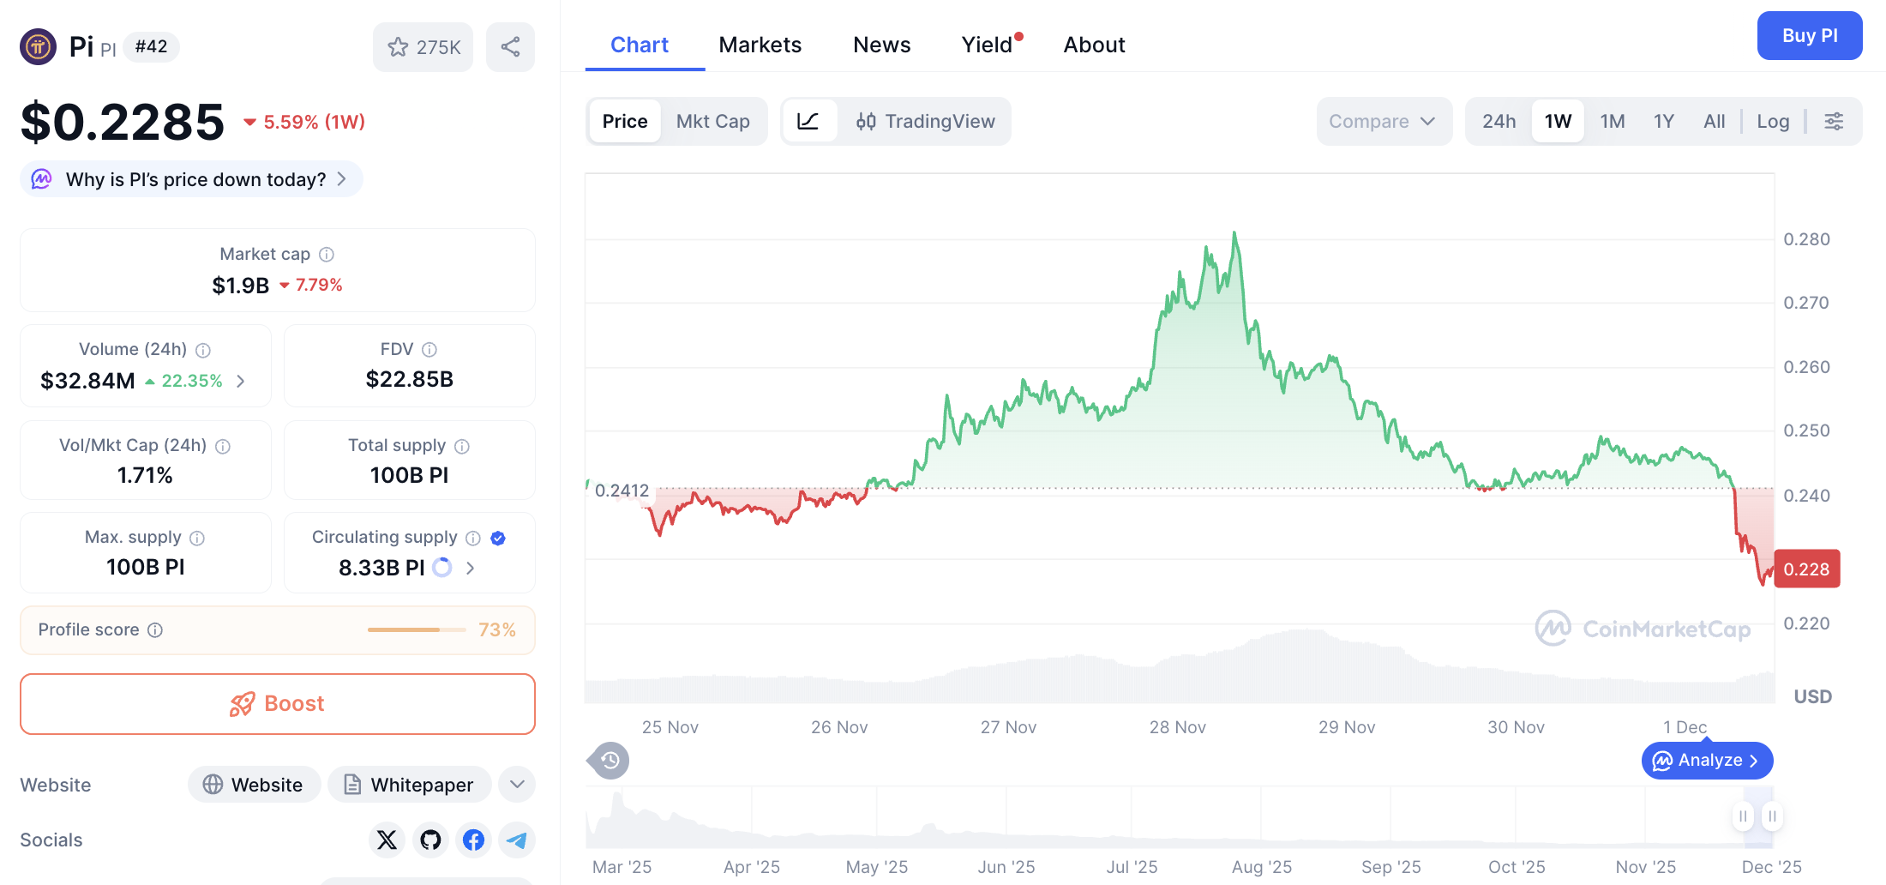The width and height of the screenshot is (1886, 885).
Task: Open chart settings sliders icon
Action: point(1834,121)
